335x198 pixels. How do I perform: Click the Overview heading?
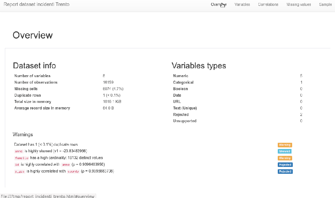32,35
